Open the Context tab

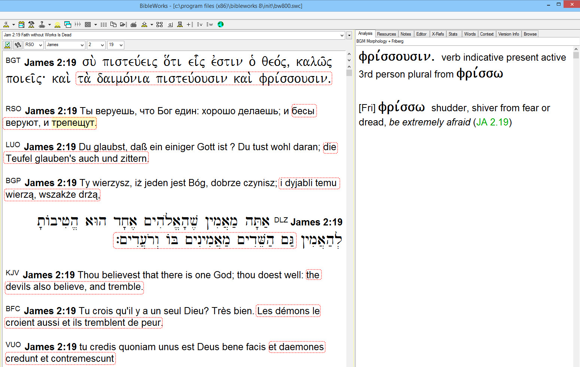pos(487,34)
